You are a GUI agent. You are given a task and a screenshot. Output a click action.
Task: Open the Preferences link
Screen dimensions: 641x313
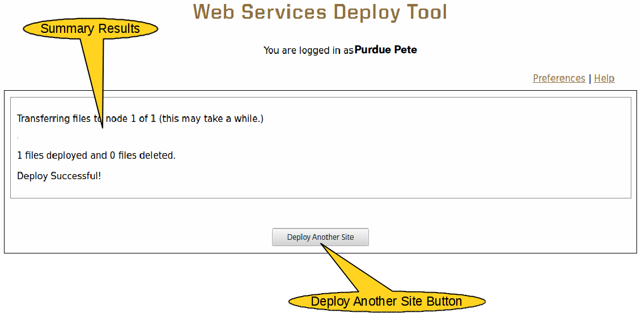[x=559, y=78]
